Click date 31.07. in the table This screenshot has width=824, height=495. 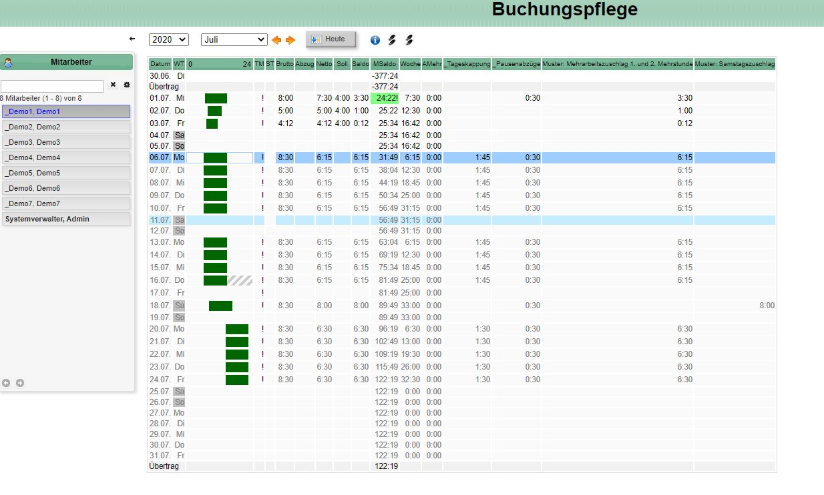point(160,456)
